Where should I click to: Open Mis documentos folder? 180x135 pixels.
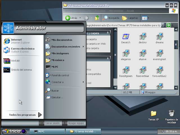click(59, 40)
